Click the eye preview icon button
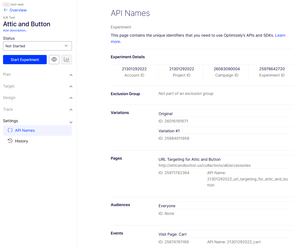This screenshot has height=249, width=301. coord(54,60)
